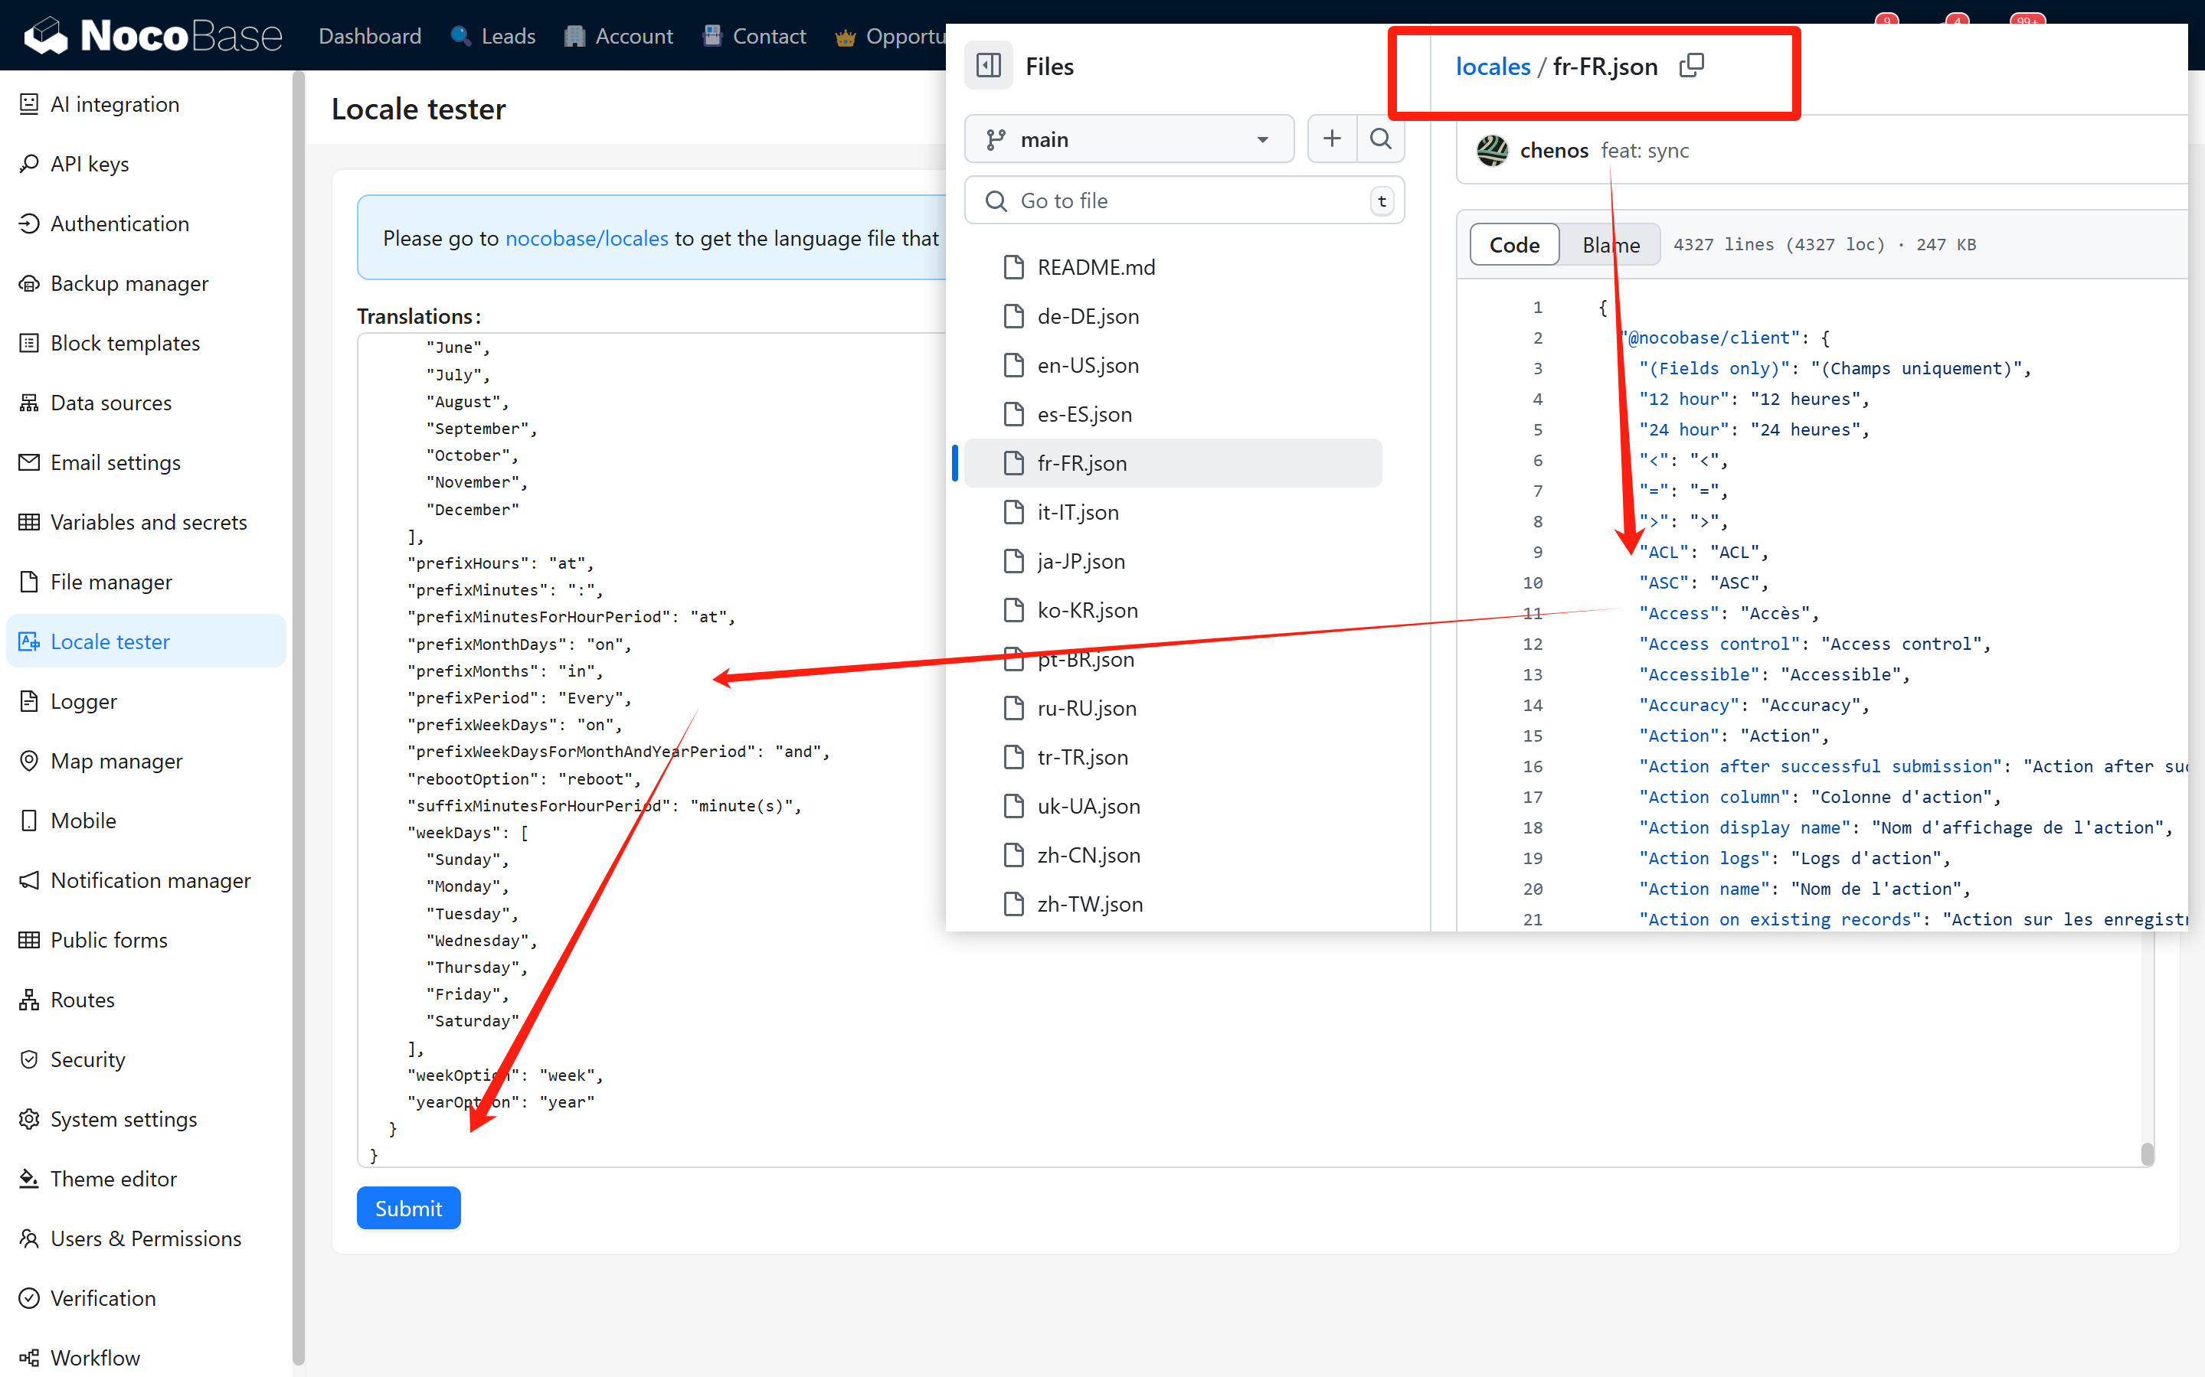This screenshot has width=2205, height=1377.
Task: Click the search files magnifier icon
Action: coord(1380,139)
